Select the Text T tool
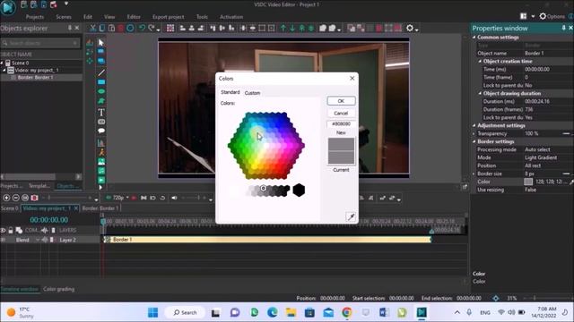 point(101,112)
